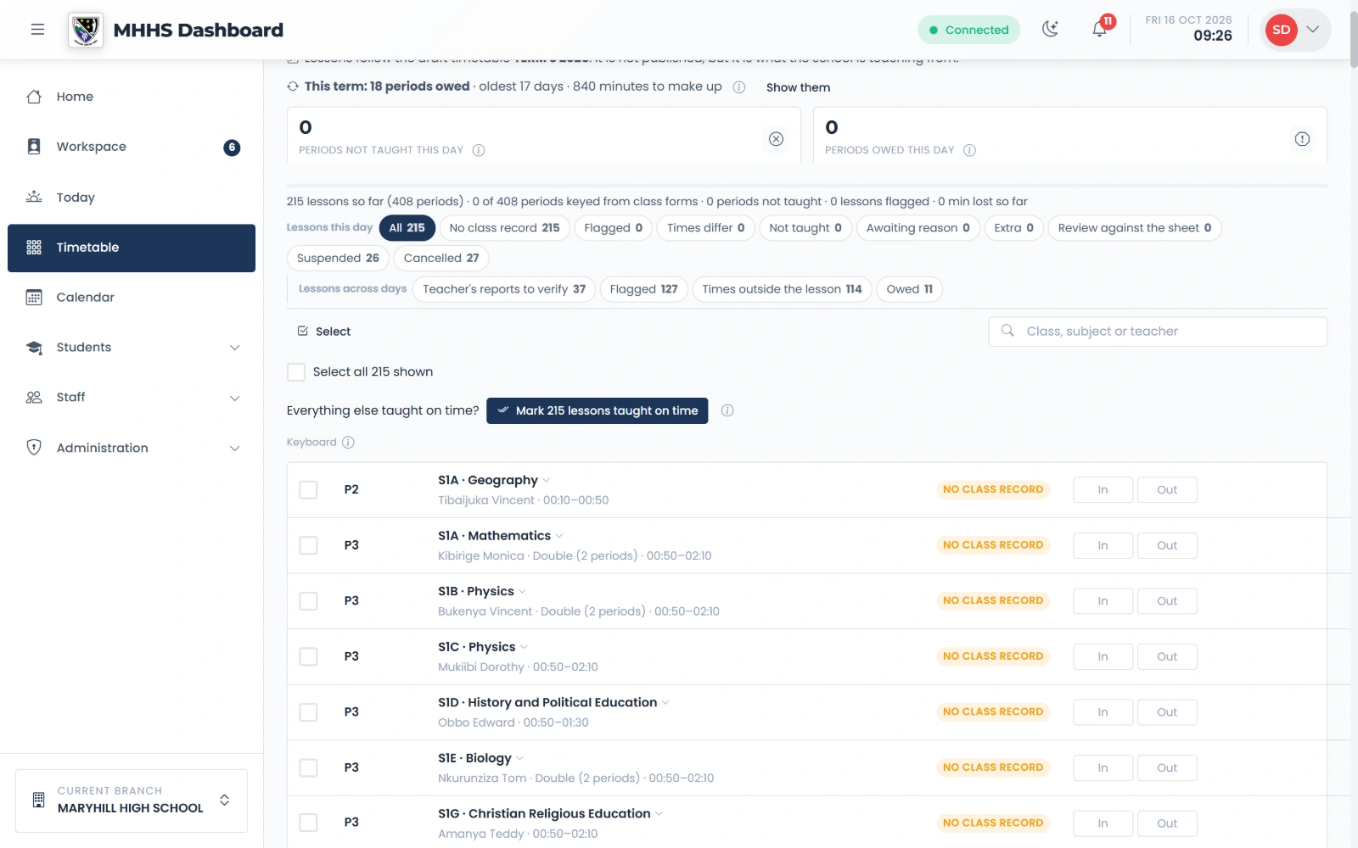Screen dimensions: 1358x848
Task: Select the No class record 215 filter
Action: pyautogui.click(x=504, y=228)
